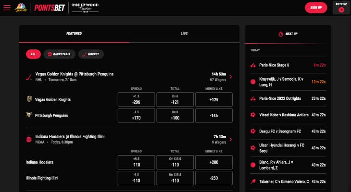Select Pittsburgh Penguins -1.5 spread at +170
Image resolution: width=351 pixels, height=192 pixels.
tap(137, 115)
